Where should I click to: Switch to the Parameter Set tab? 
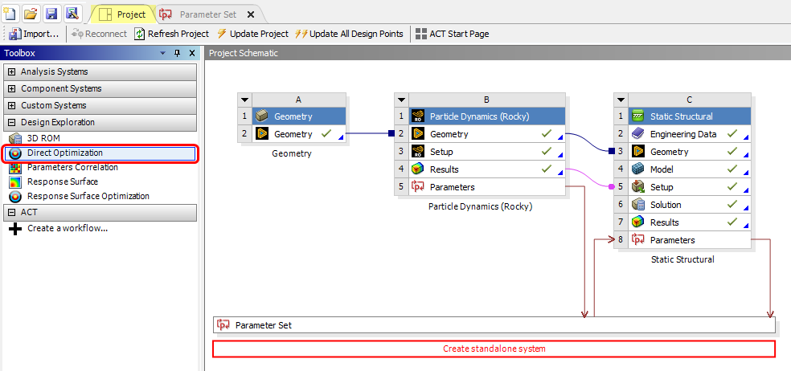tap(208, 14)
